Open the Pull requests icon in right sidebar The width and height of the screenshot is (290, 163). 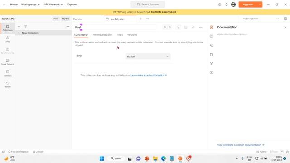click(x=212, y=54)
